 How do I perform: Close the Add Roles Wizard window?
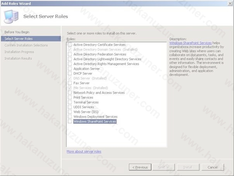[x=230, y=3]
